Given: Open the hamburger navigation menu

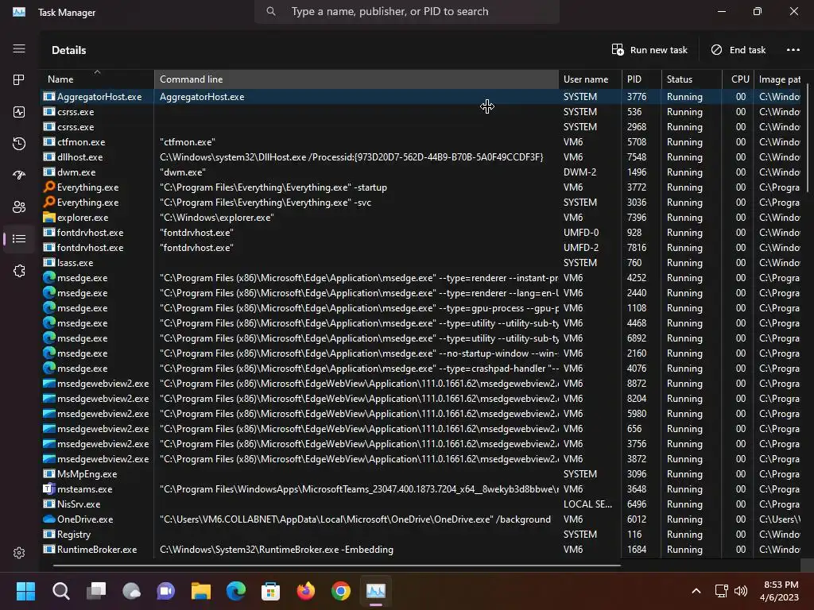Looking at the screenshot, I should click(19, 48).
